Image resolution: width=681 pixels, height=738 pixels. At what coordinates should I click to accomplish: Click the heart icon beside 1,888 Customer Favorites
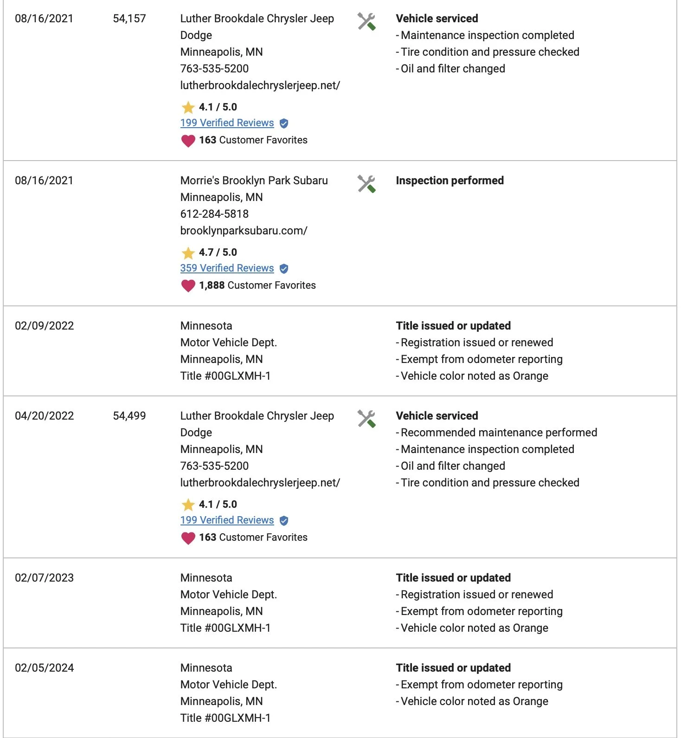click(x=188, y=285)
